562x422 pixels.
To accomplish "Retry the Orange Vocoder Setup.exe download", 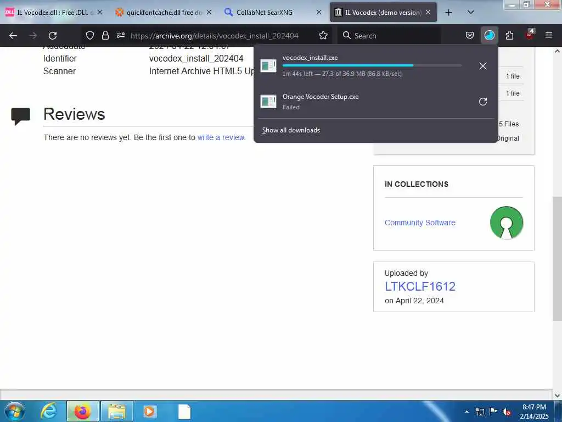I will coord(483,102).
